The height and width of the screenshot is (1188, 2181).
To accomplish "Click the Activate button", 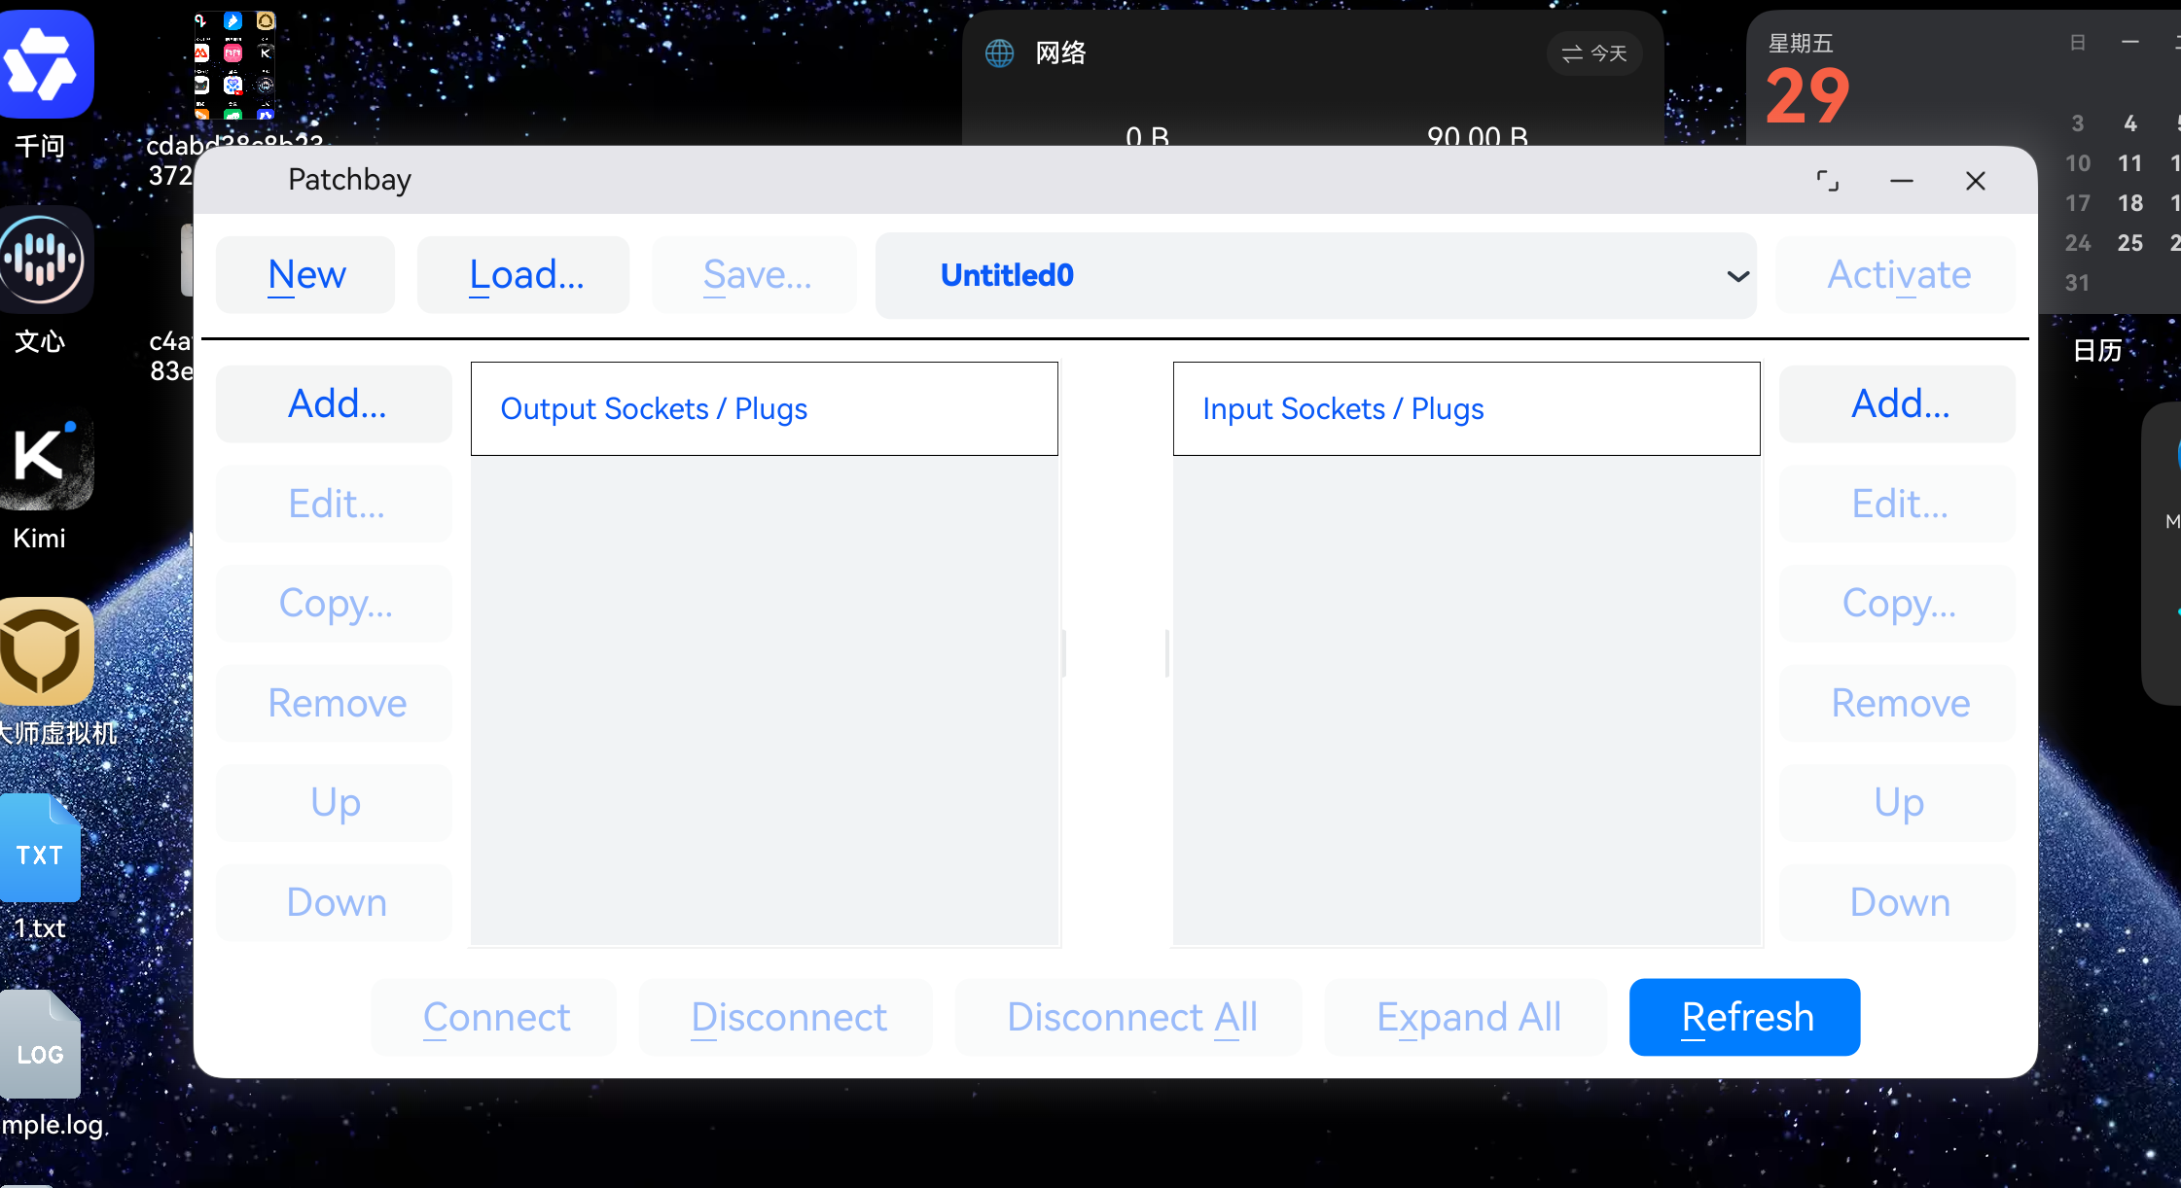I will click(x=1897, y=275).
